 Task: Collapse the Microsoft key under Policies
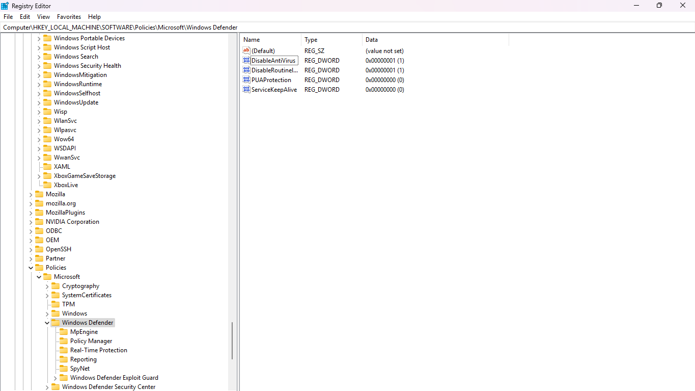pyautogui.click(x=39, y=277)
